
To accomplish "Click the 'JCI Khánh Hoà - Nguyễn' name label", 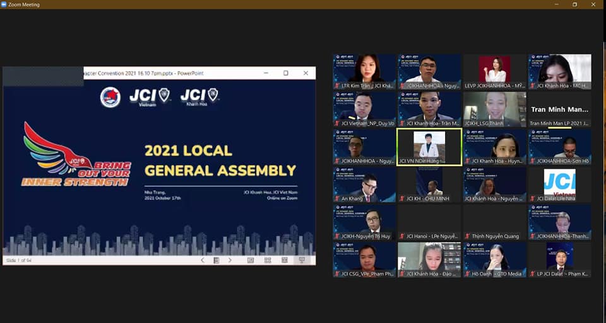I will point(494,199).
